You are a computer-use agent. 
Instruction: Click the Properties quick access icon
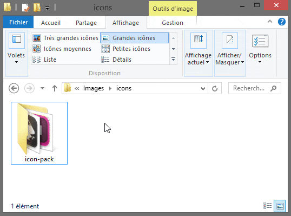[25, 8]
